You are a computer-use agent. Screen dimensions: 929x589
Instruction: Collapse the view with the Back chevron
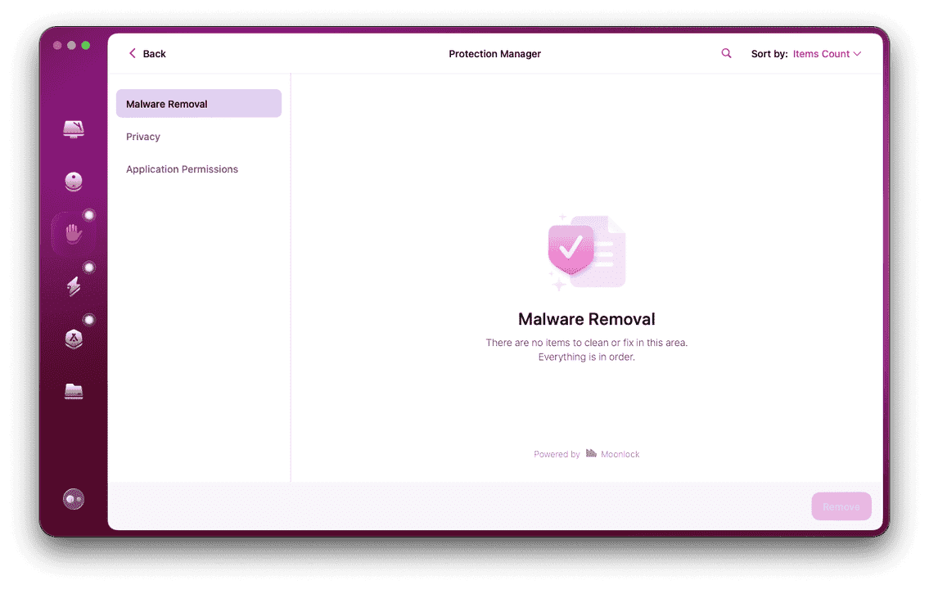click(x=133, y=52)
